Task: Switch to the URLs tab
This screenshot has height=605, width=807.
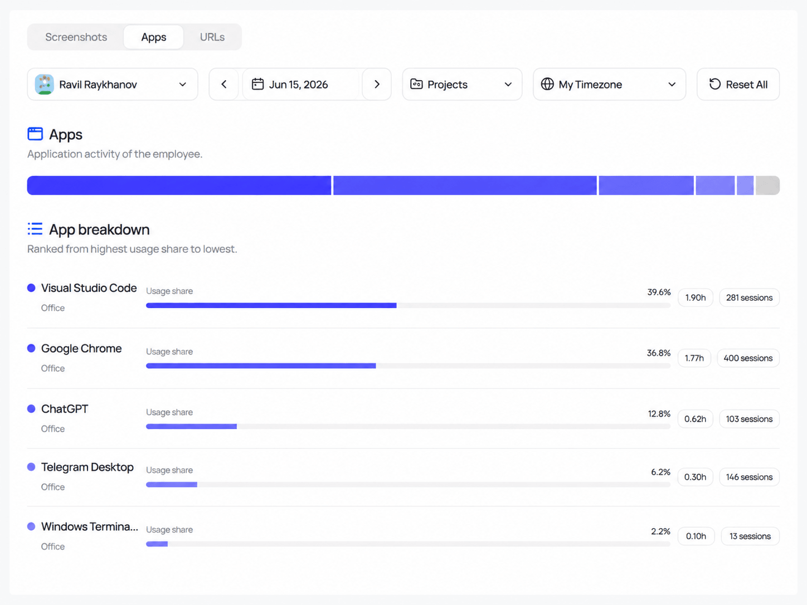Action: pyautogui.click(x=212, y=37)
